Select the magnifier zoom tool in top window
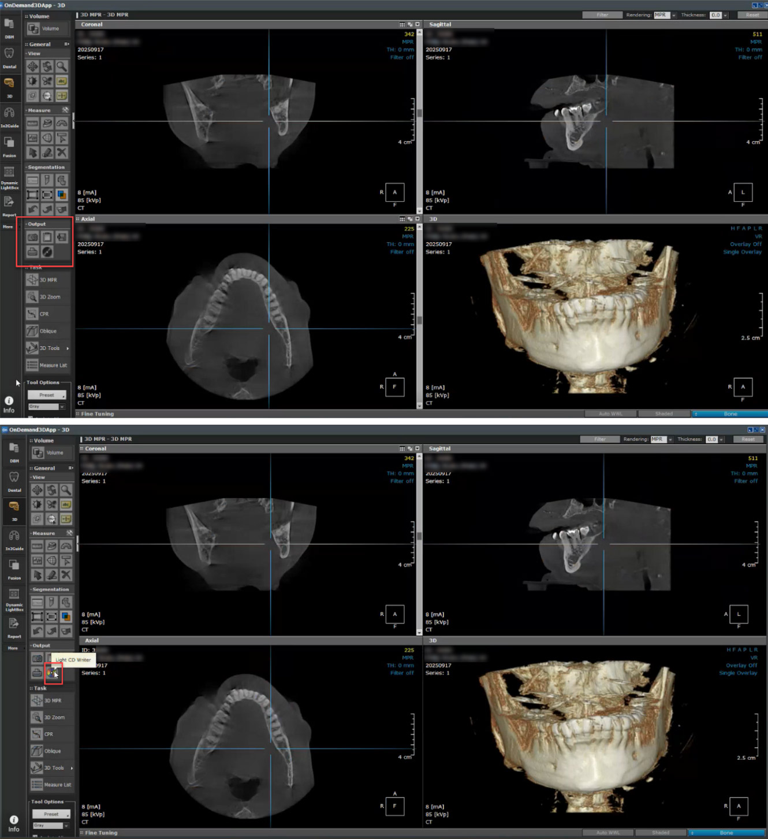The width and height of the screenshot is (768, 839). [61, 66]
